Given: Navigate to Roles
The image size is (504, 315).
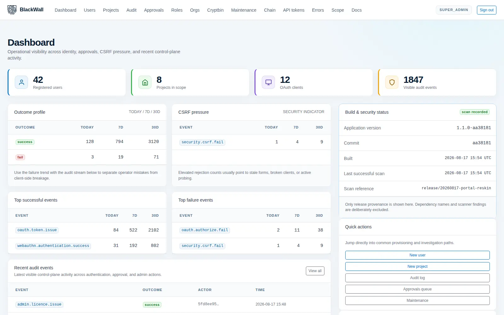Looking at the screenshot, I should click(x=177, y=10).
